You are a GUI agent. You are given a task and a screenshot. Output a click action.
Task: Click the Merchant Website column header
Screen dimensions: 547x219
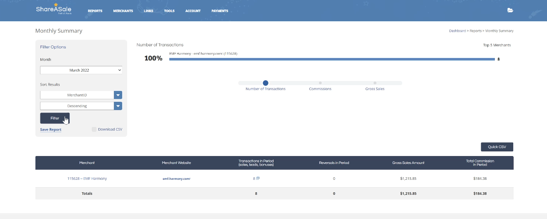click(x=176, y=163)
